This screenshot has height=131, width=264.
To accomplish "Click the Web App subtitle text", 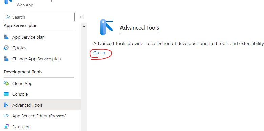I will point(25,5).
